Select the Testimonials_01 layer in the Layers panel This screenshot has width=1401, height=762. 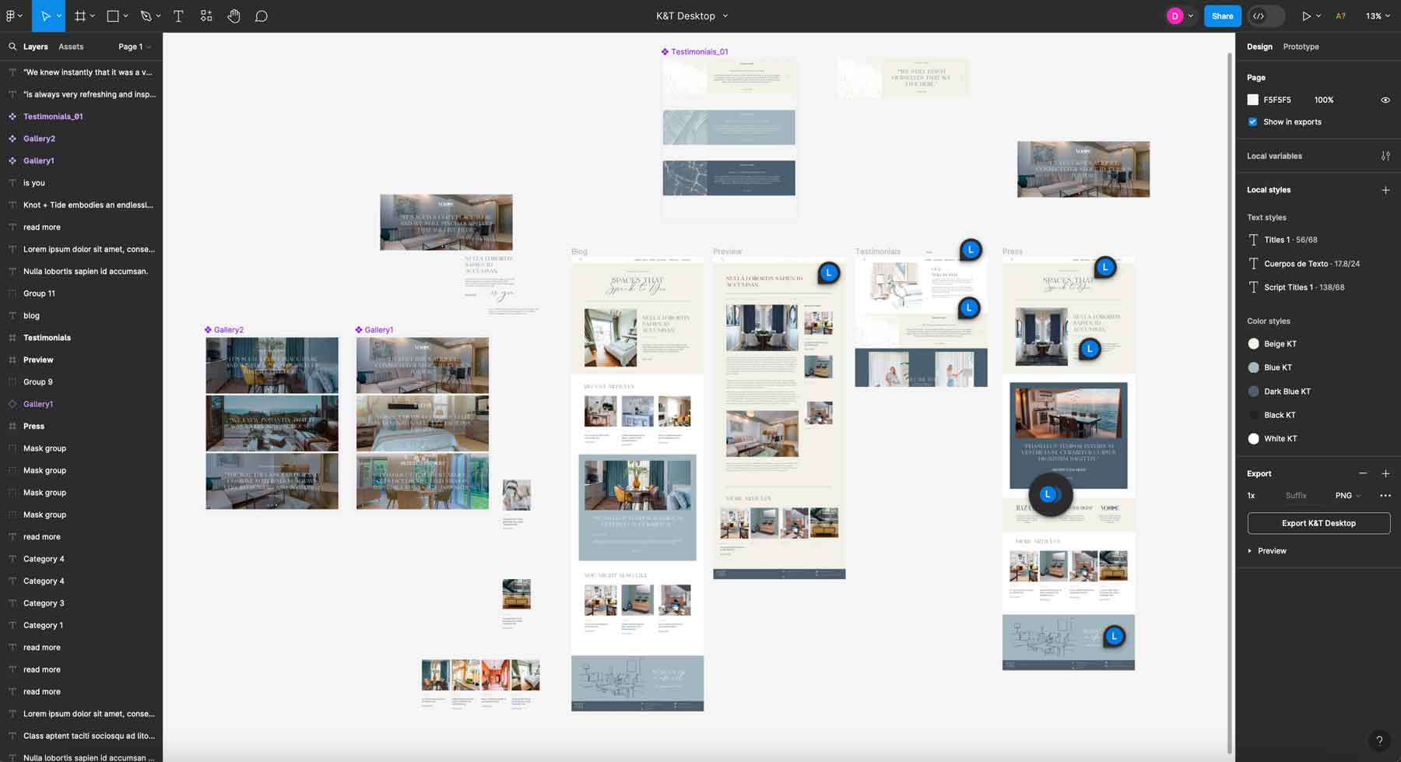(53, 116)
